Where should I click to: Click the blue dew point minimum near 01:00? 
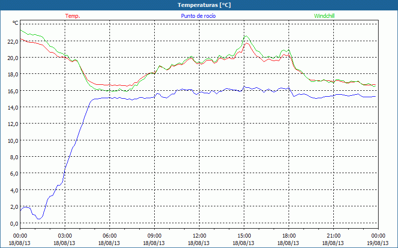(39, 219)
